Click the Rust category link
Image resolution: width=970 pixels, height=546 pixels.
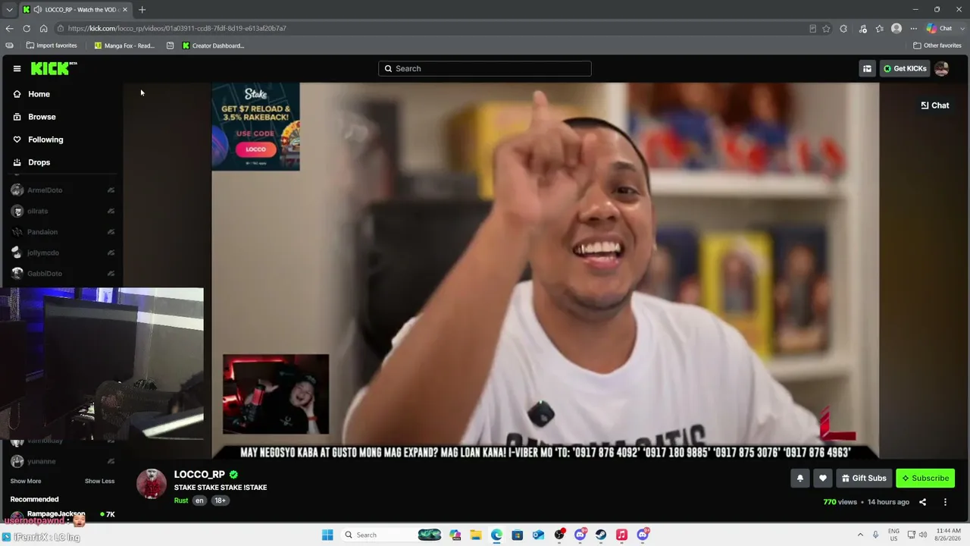click(181, 500)
